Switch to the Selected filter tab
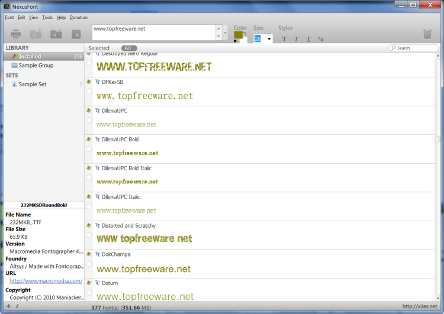 tap(99, 48)
